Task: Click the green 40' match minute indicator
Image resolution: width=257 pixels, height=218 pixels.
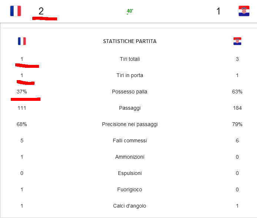Action: [x=130, y=11]
